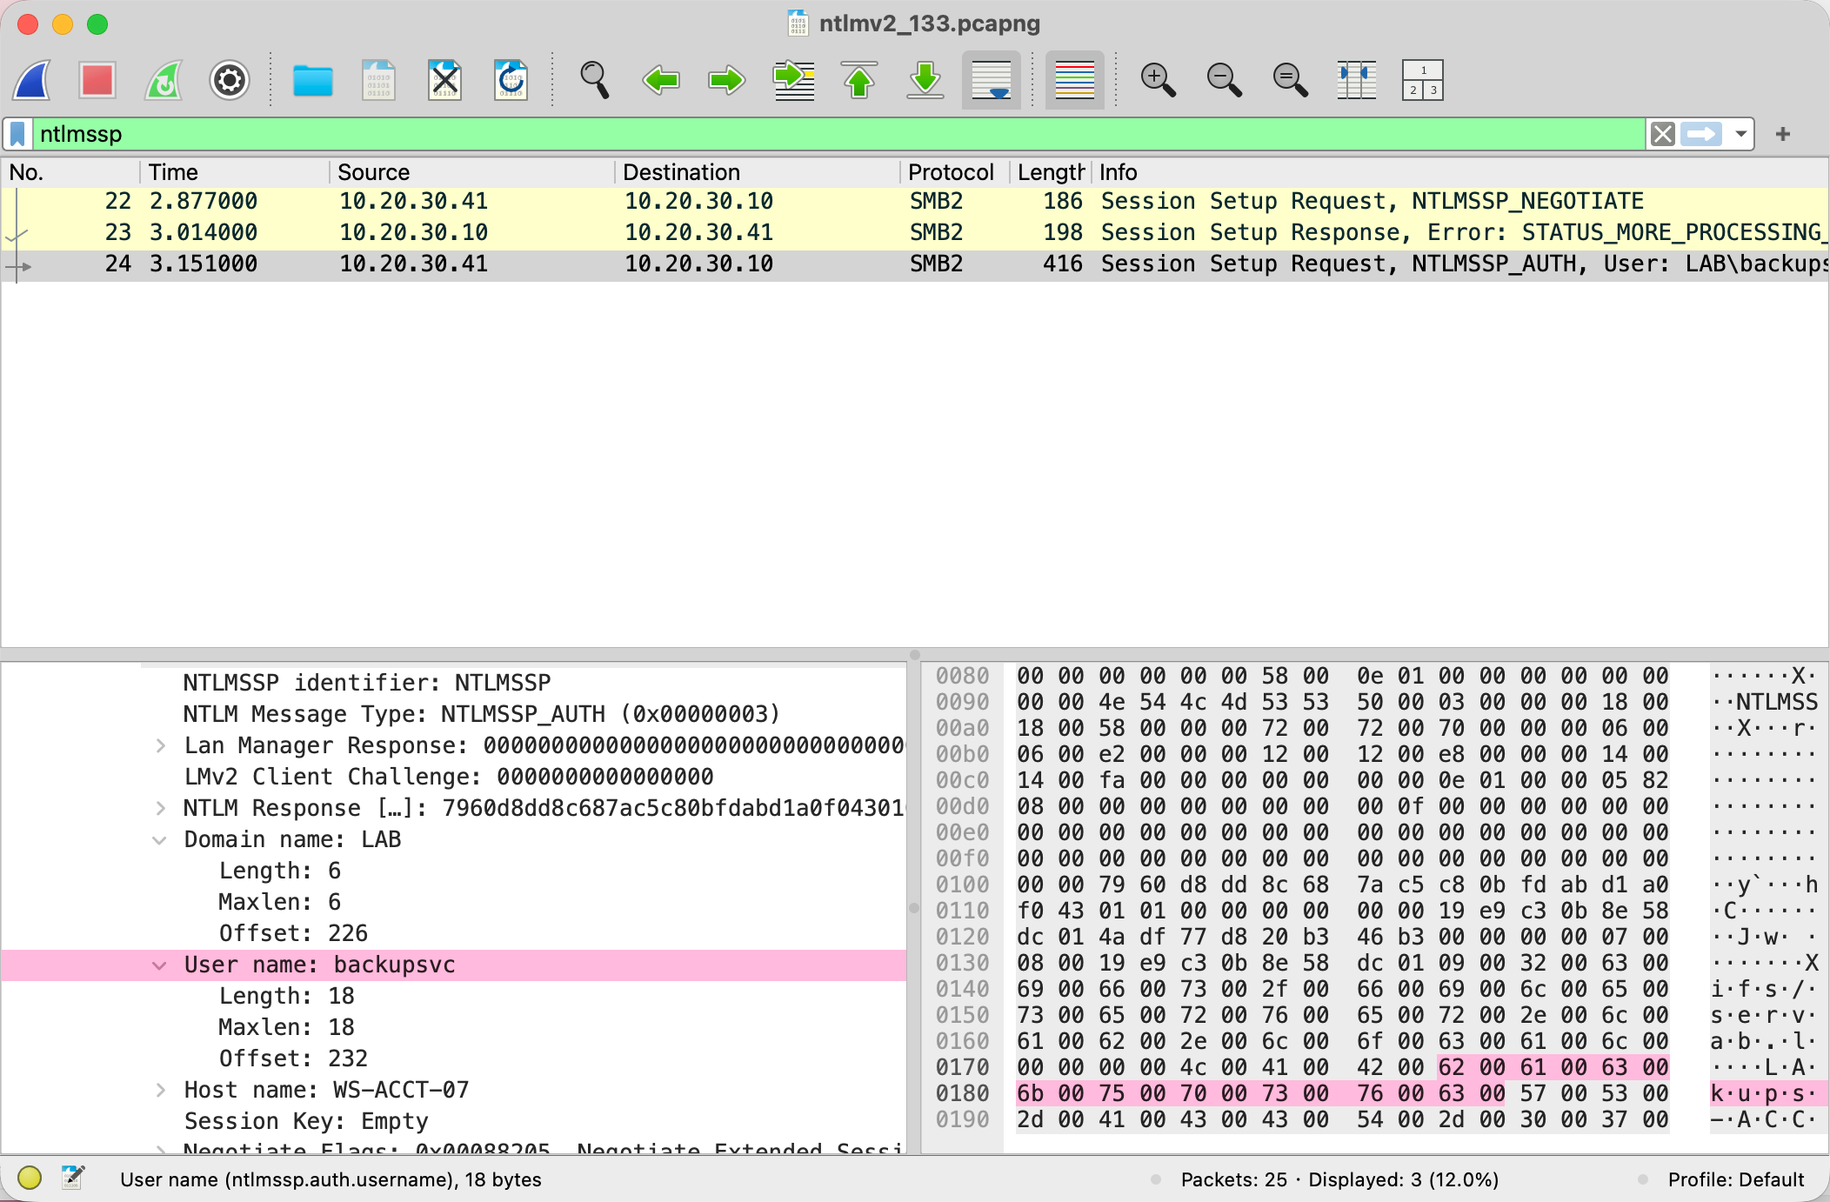Edit capture file properties icon
Screen dimensions: 1830x1202
73,1179
